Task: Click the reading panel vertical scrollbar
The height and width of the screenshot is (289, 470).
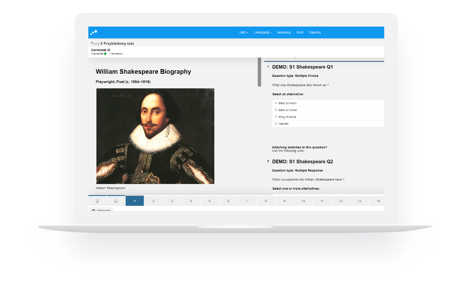Action: pyautogui.click(x=259, y=72)
